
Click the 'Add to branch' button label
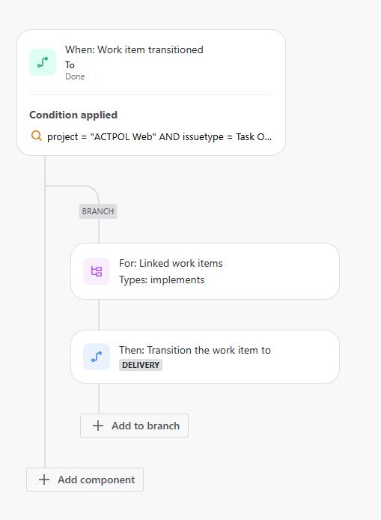pos(145,426)
